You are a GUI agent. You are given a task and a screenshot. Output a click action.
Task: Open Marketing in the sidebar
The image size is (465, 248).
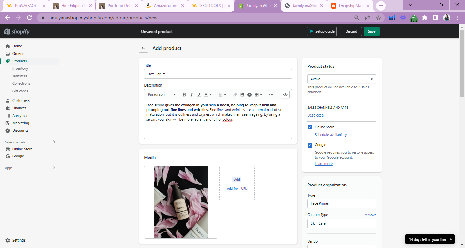20,123
